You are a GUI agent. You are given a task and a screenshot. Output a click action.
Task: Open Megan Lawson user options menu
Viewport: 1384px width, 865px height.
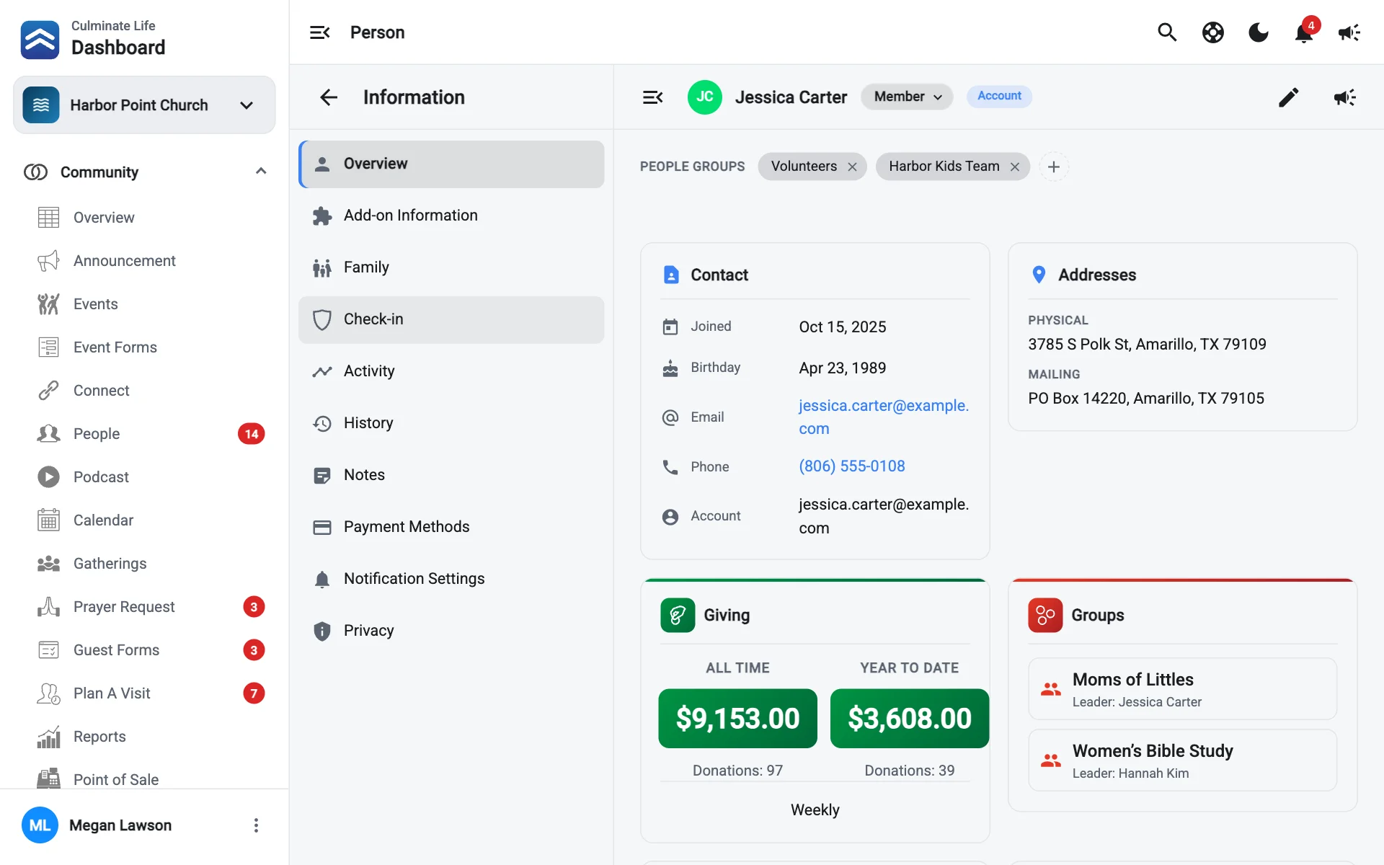point(256,825)
